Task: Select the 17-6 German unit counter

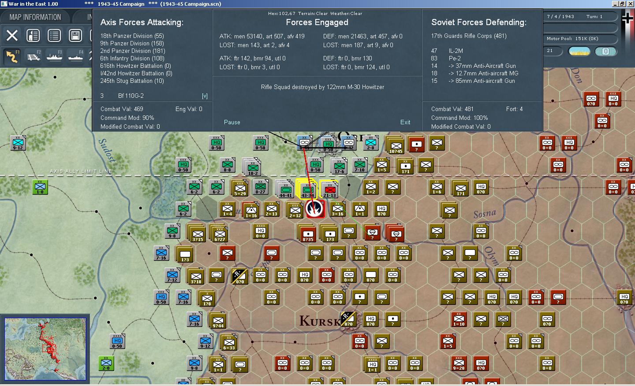Action: (339, 166)
